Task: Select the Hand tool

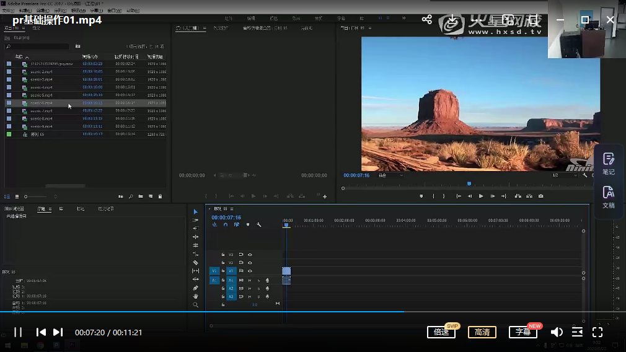Action: point(195,296)
